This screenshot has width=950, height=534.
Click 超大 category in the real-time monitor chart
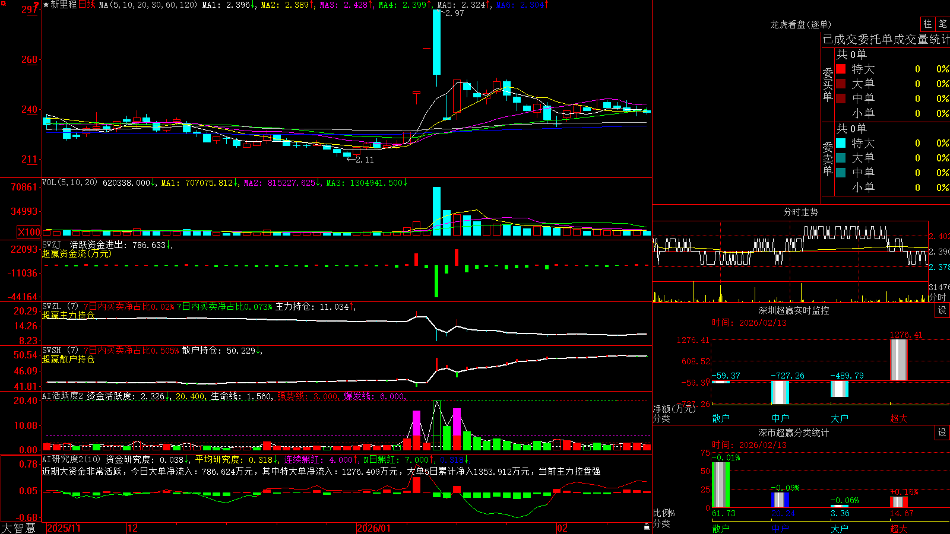point(899,418)
